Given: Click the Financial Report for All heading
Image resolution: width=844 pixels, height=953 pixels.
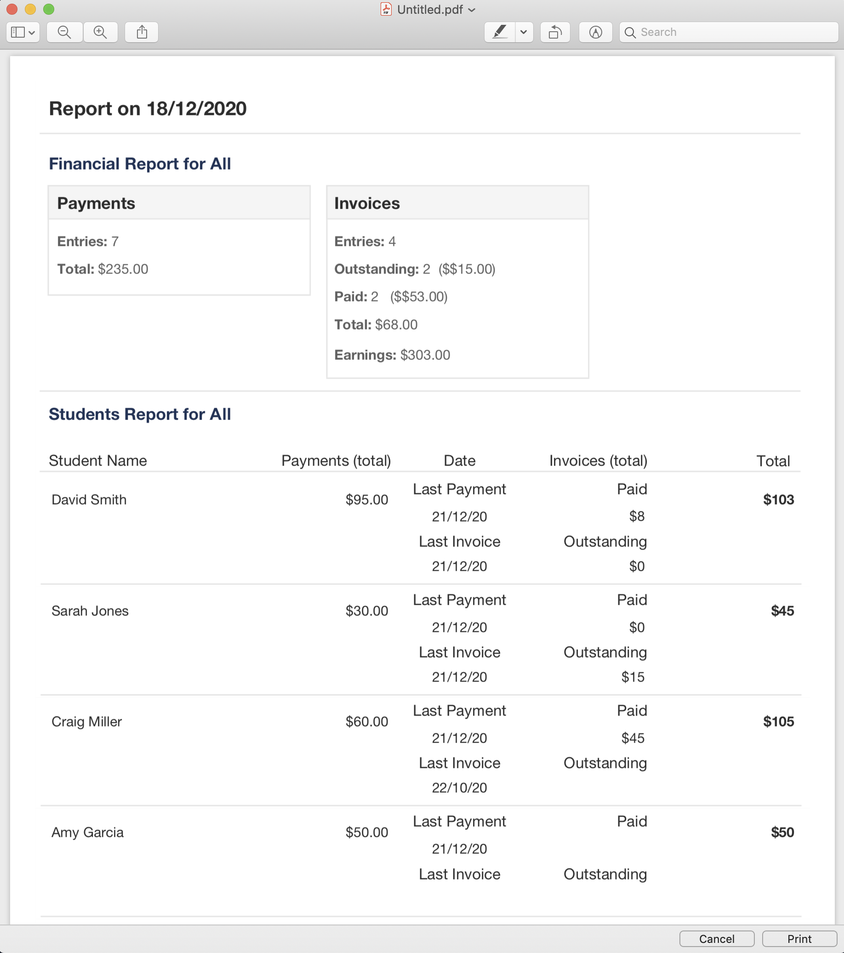Looking at the screenshot, I should click(140, 164).
